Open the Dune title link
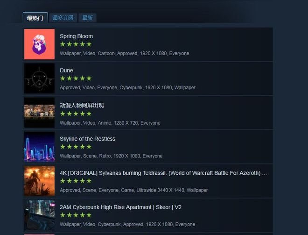Viewport: 308px width, 235px height. click(x=66, y=71)
